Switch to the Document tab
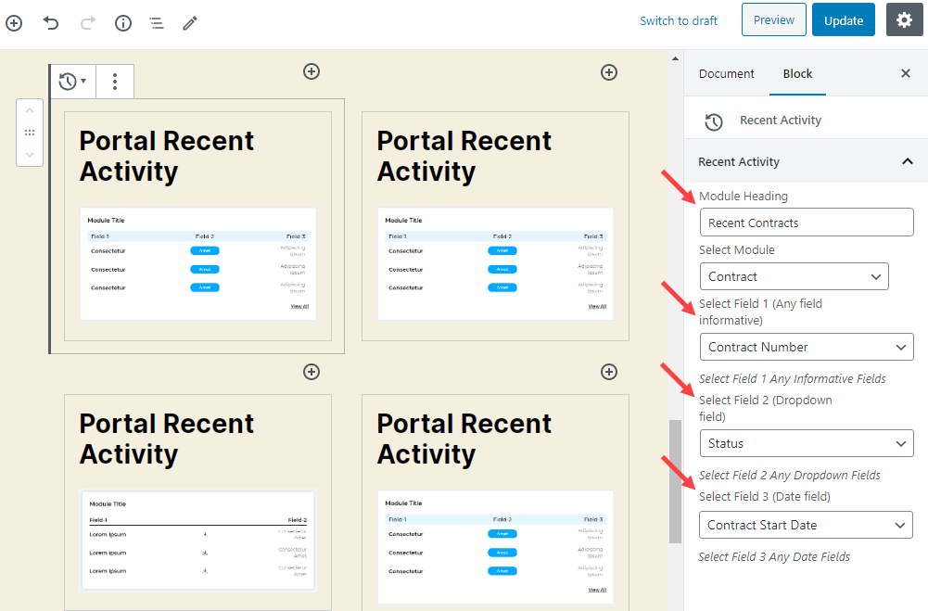 click(x=726, y=73)
